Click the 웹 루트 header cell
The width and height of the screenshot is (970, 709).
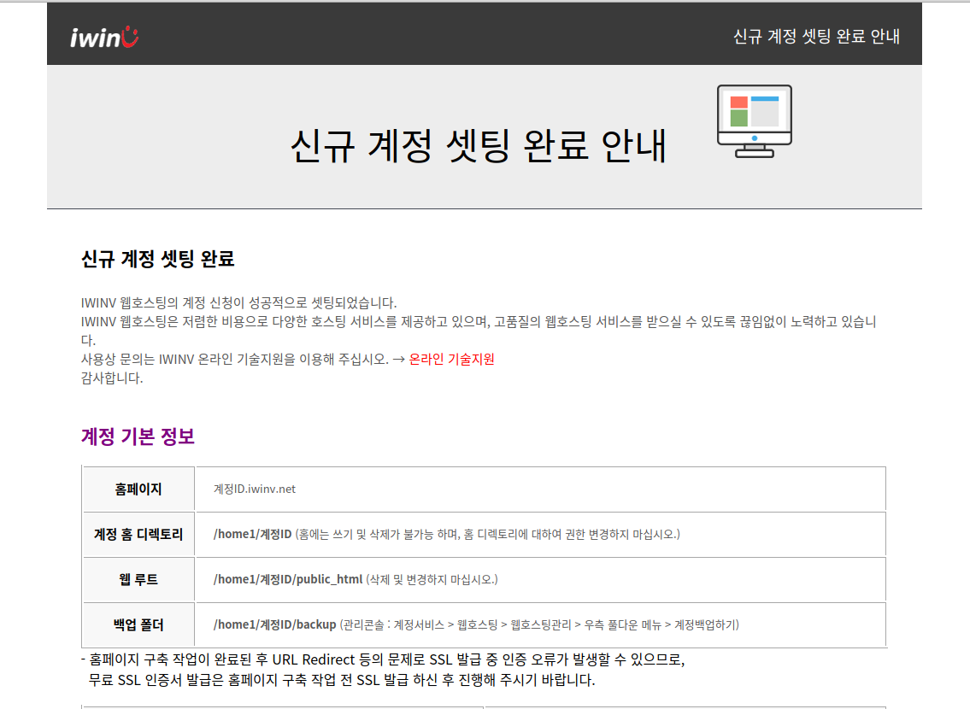point(138,579)
